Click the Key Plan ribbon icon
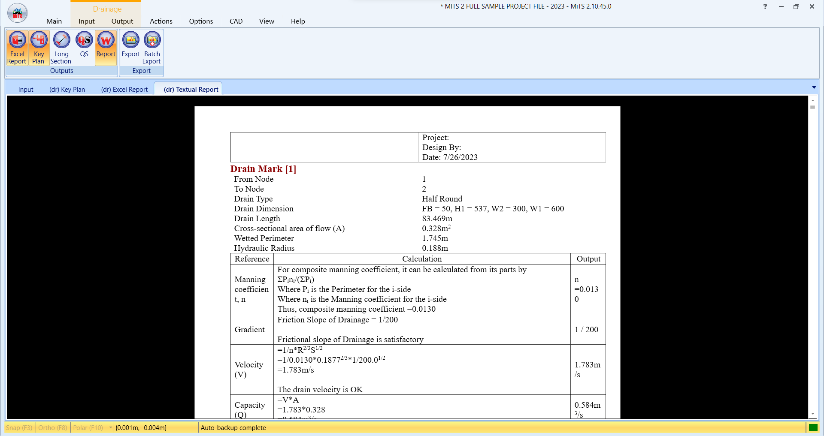Image resolution: width=824 pixels, height=436 pixels. pyautogui.click(x=39, y=48)
